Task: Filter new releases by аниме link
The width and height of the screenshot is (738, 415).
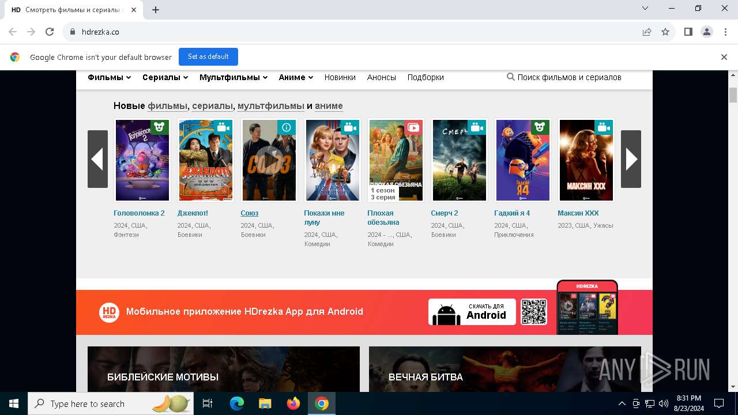Action: [329, 105]
